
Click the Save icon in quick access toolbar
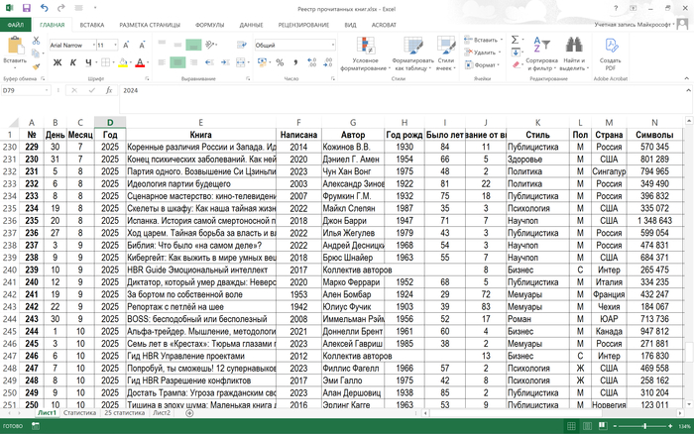pos(26,8)
